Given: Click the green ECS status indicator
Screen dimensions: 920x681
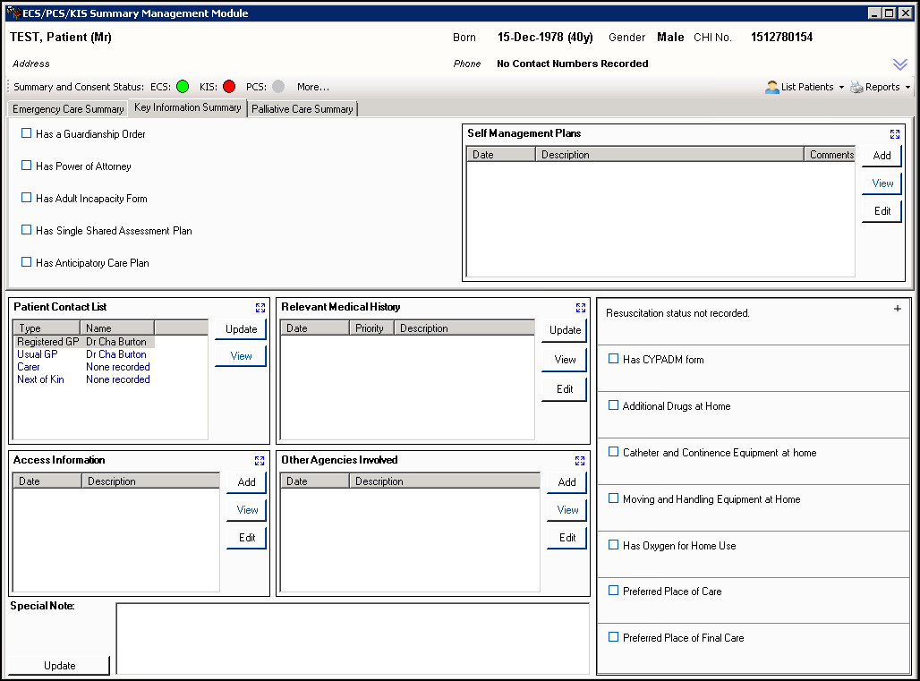Looking at the screenshot, I should point(183,87).
